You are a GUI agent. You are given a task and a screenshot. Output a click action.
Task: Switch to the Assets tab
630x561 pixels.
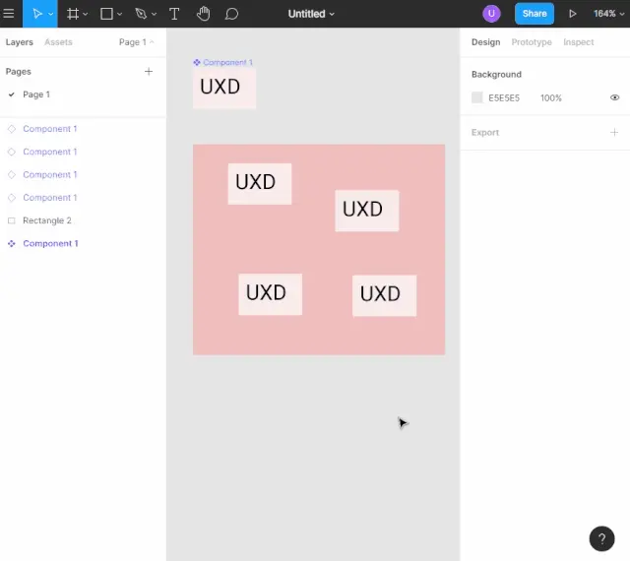pyautogui.click(x=58, y=42)
